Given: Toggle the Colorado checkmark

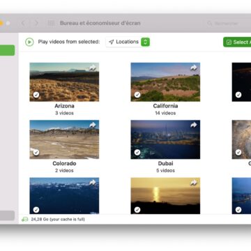Looking at the screenshot, I should (36, 153).
